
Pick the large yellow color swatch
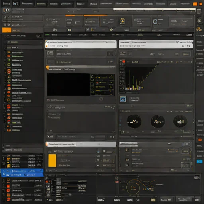[x=52, y=161]
